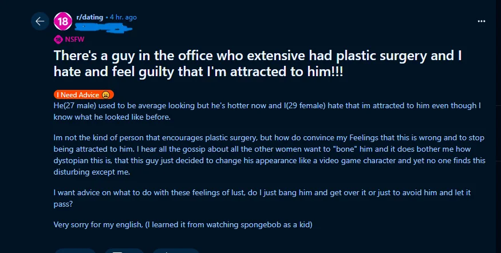Click the paragraph starting 'He(27 male)'
This screenshot has width=501, height=253.
coord(267,111)
